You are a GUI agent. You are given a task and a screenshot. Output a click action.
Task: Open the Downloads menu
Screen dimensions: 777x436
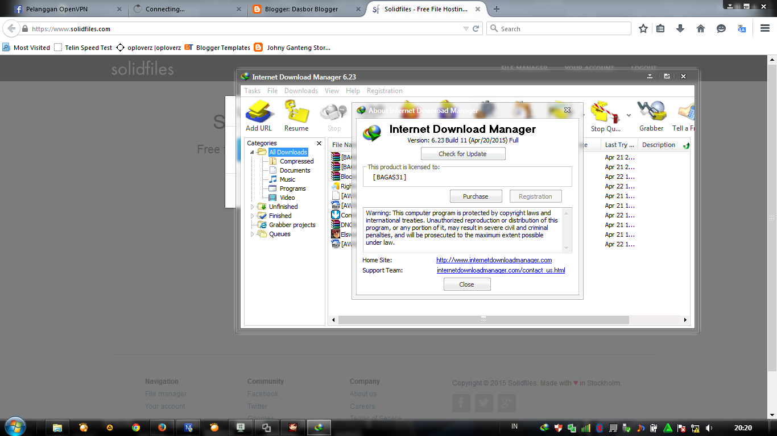point(301,91)
